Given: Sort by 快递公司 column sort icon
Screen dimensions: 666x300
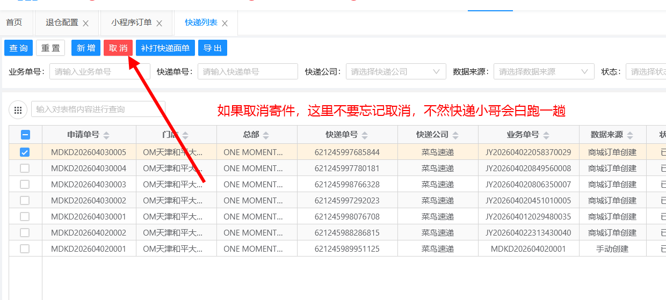Looking at the screenshot, I should (x=455, y=135).
